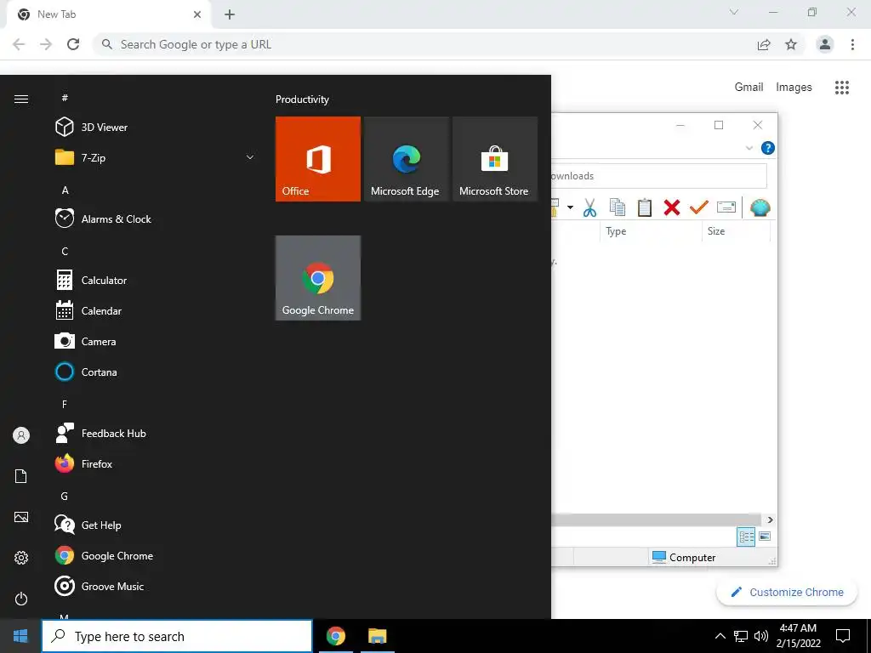Open the Images link in Chrome

point(794,88)
